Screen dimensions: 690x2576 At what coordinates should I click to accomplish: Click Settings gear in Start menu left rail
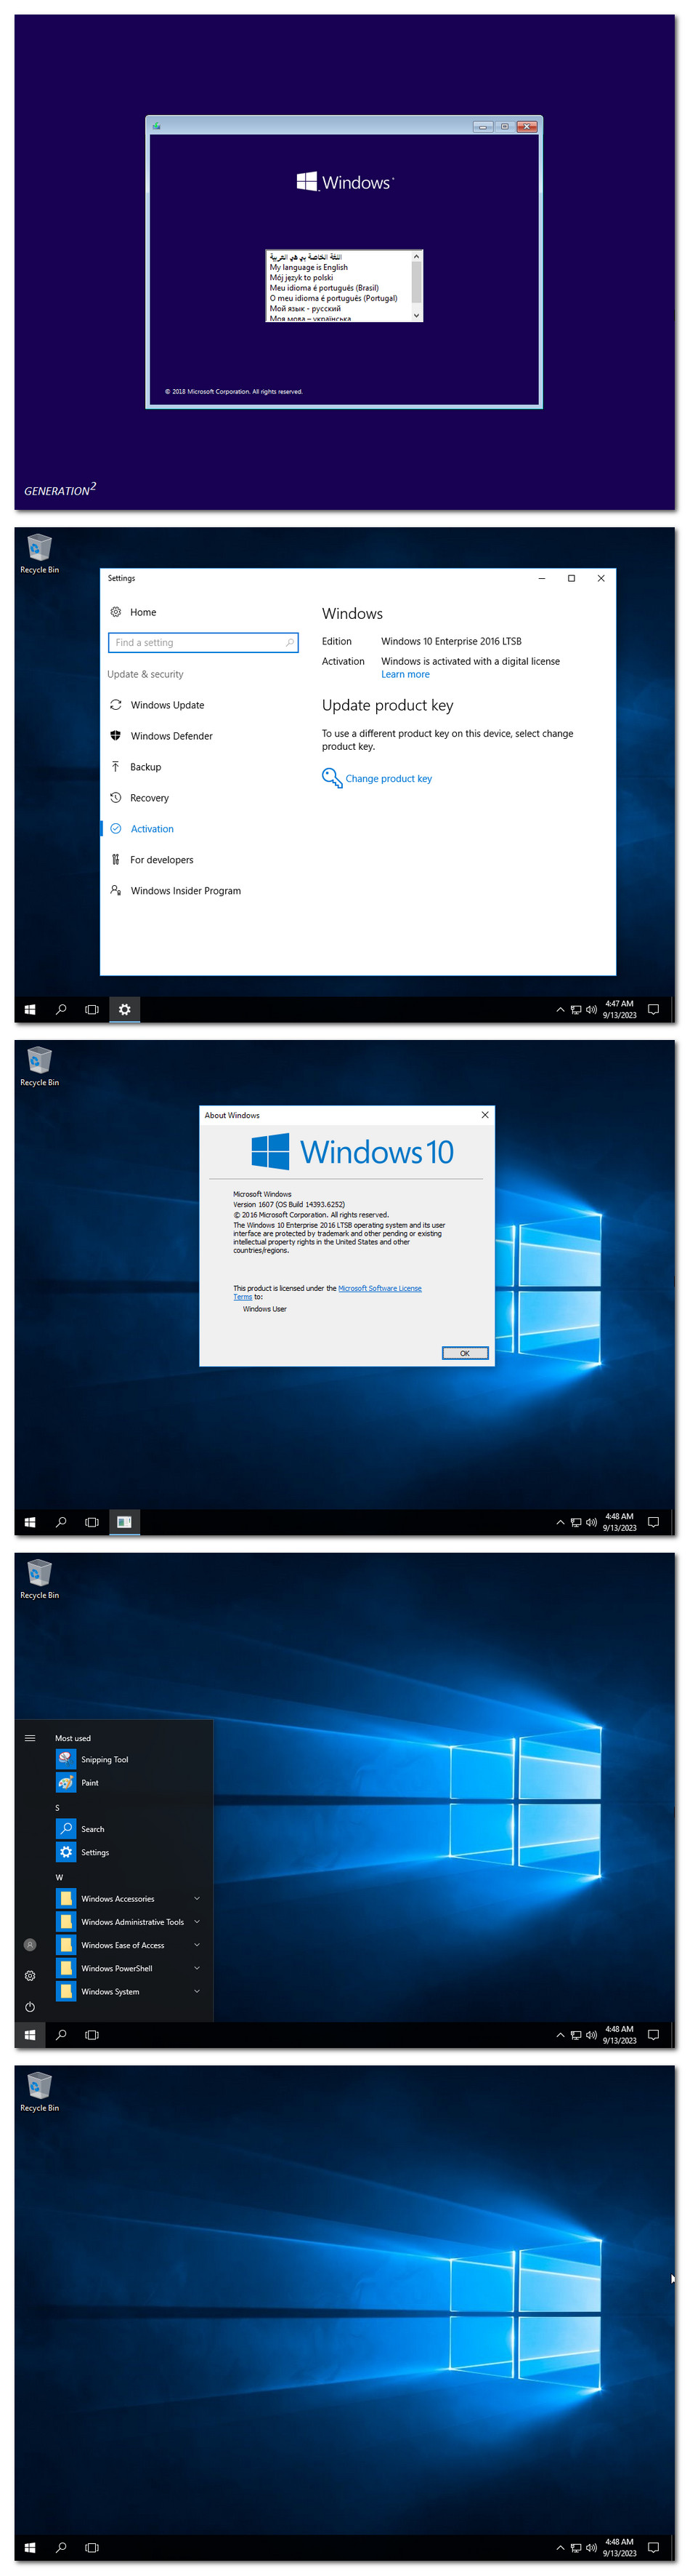coord(30,1976)
